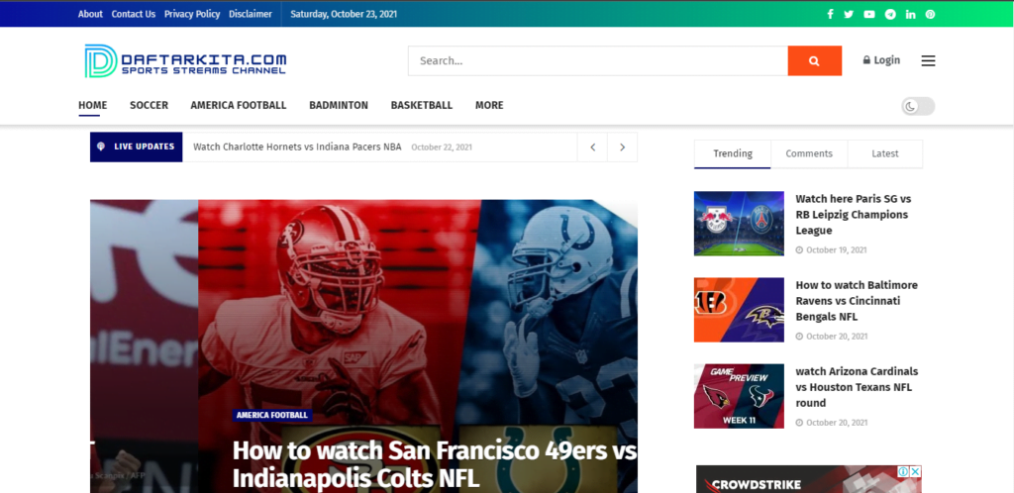Image resolution: width=1014 pixels, height=493 pixels.
Task: Open the LinkedIn social icon
Action: tap(911, 14)
